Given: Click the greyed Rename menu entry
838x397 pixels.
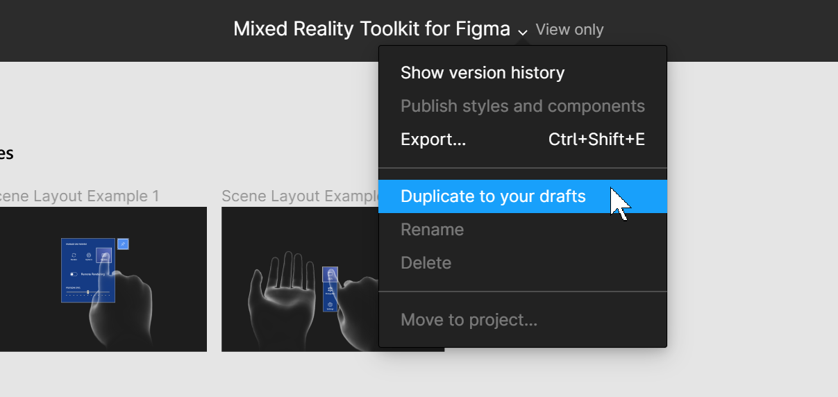Looking at the screenshot, I should pyautogui.click(x=432, y=230).
